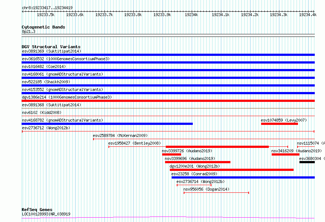This screenshot has height=222, width=325.
Task: Open LOC100128993|NR_038919 gene label
Action: click(x=46, y=214)
